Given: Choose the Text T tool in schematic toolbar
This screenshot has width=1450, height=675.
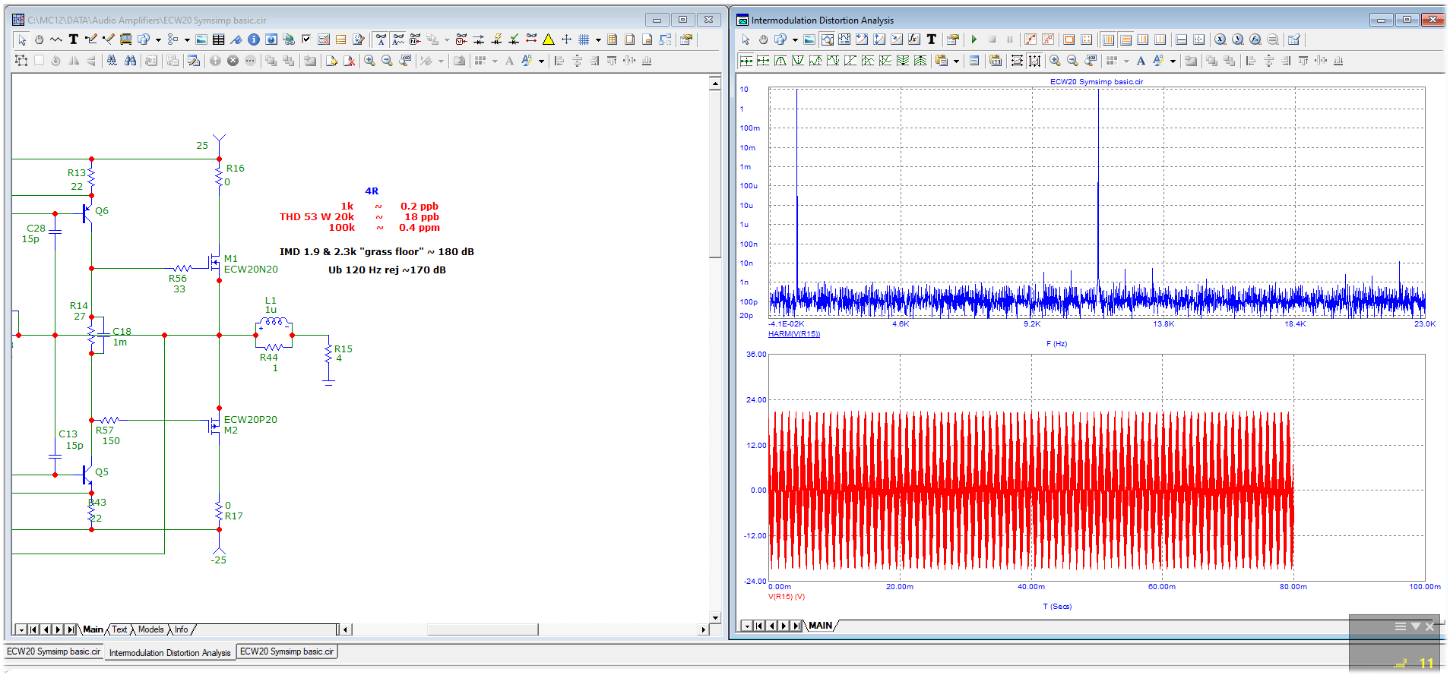Looking at the screenshot, I should tap(74, 39).
